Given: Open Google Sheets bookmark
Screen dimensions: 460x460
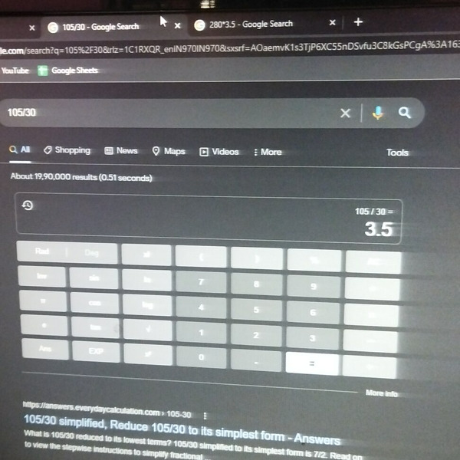Looking at the screenshot, I should [x=68, y=71].
